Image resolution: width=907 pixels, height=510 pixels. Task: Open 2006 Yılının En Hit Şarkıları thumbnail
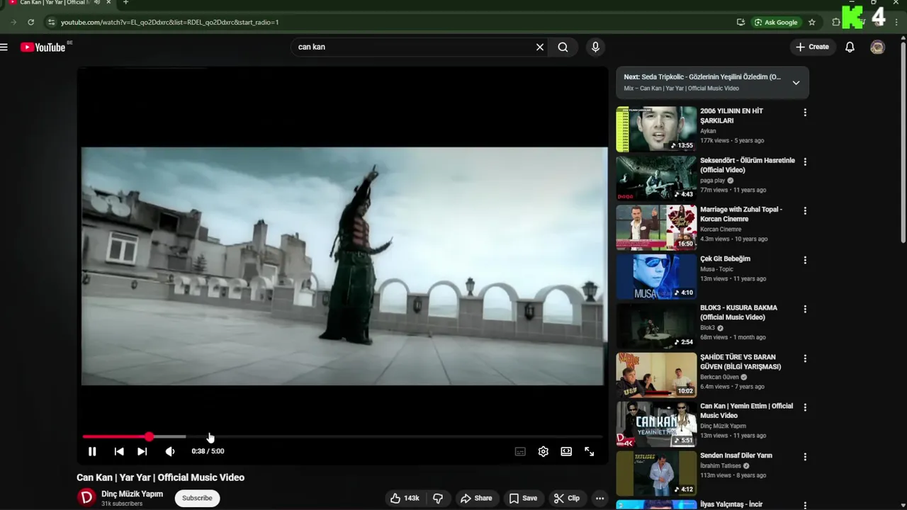pyautogui.click(x=656, y=129)
